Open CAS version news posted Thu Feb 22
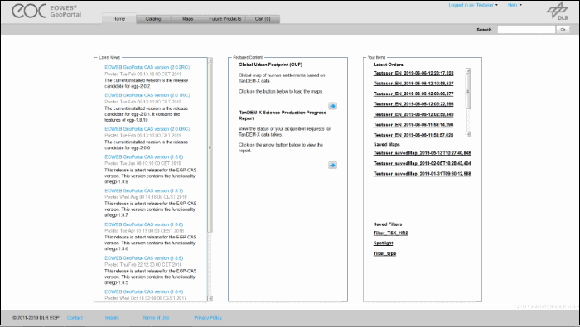Viewport: 580px width, 327px height. [x=143, y=258]
